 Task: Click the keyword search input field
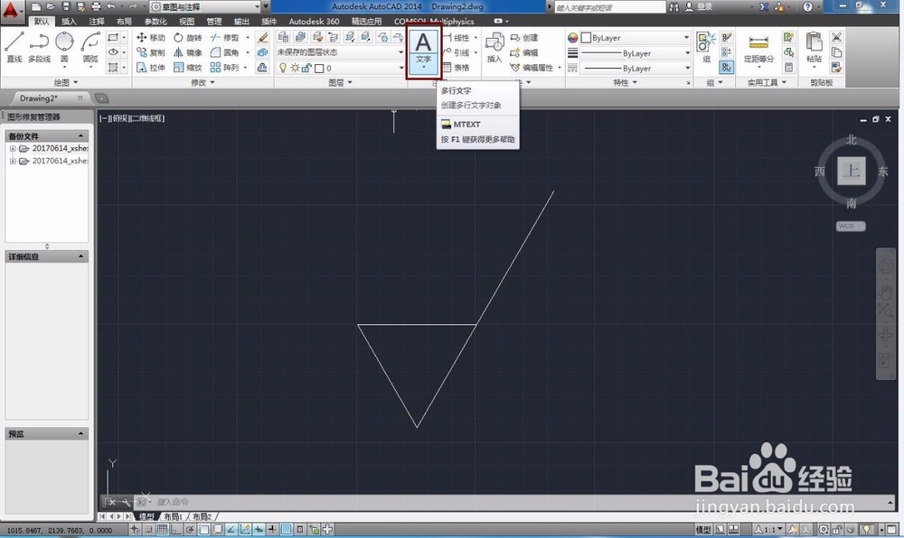tap(609, 7)
